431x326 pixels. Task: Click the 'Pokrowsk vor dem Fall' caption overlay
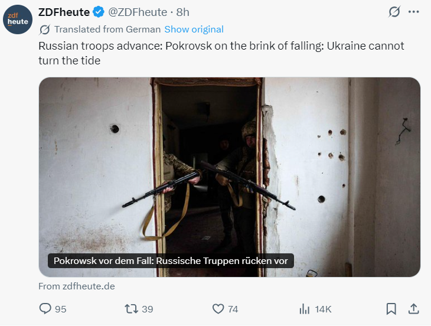tap(171, 261)
